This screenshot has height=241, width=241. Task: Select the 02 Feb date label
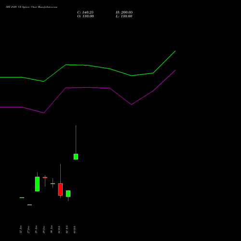click(x=67, y=229)
